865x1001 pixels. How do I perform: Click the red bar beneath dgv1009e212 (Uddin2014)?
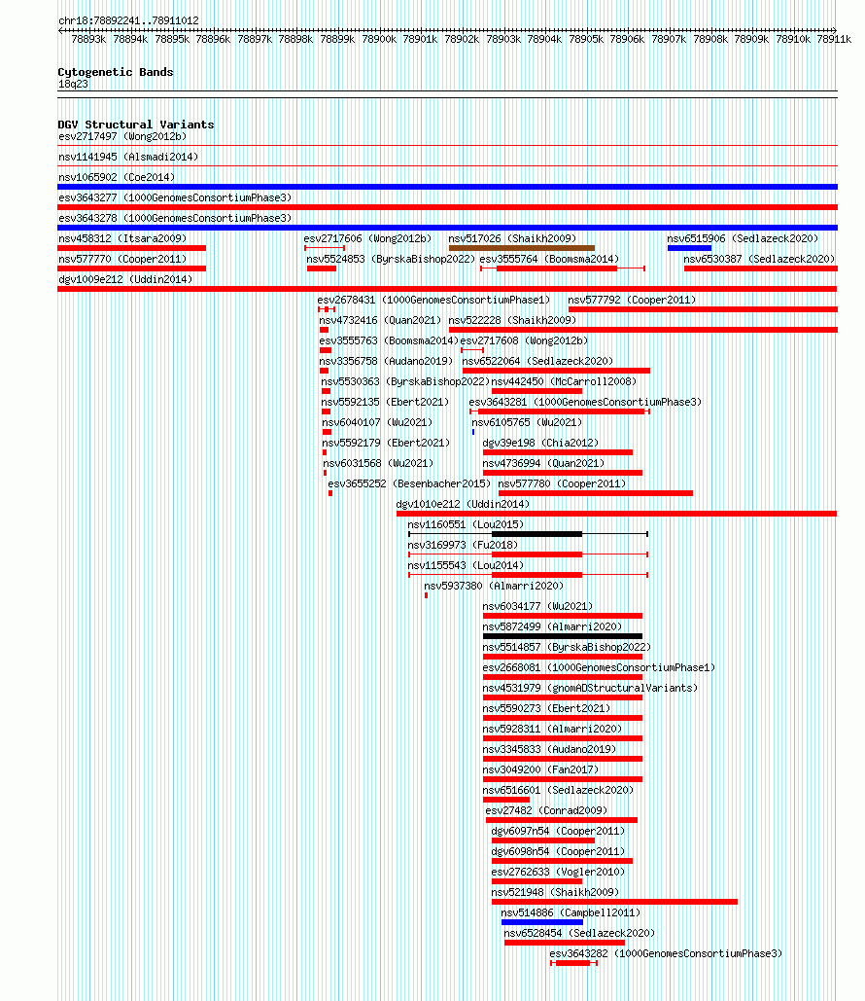click(x=447, y=289)
